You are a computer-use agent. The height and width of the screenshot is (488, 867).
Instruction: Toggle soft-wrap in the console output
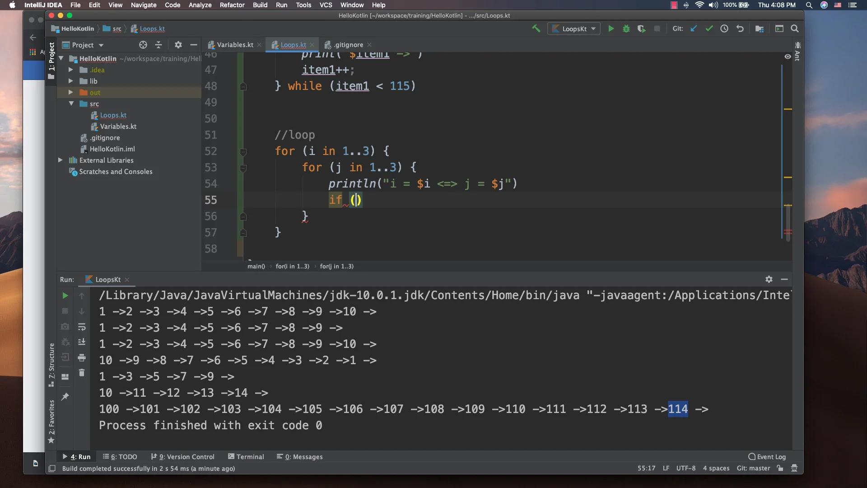click(x=82, y=327)
